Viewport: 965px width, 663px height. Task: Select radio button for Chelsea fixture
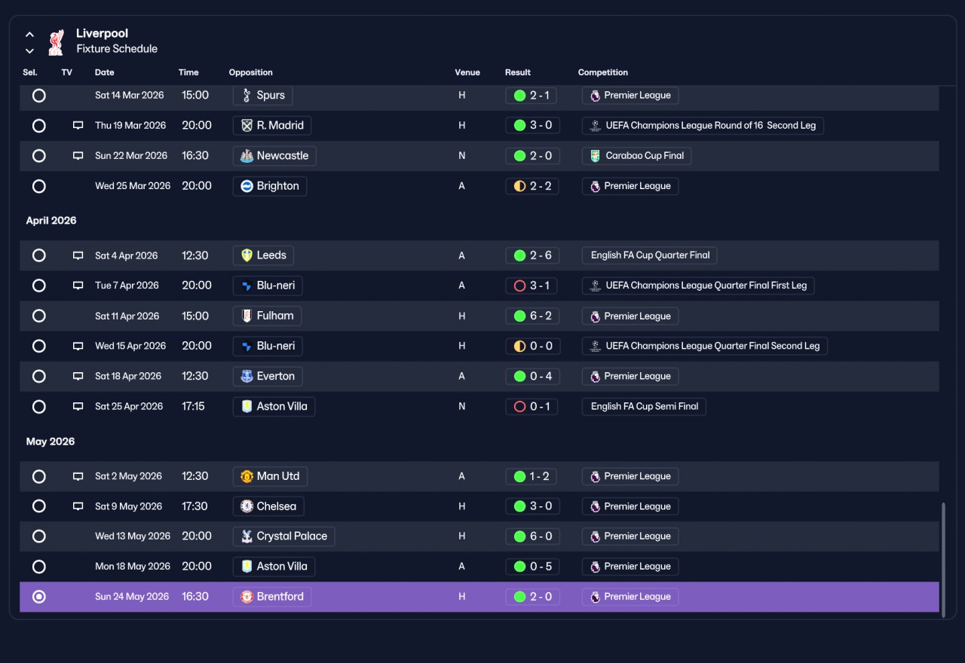click(x=39, y=506)
